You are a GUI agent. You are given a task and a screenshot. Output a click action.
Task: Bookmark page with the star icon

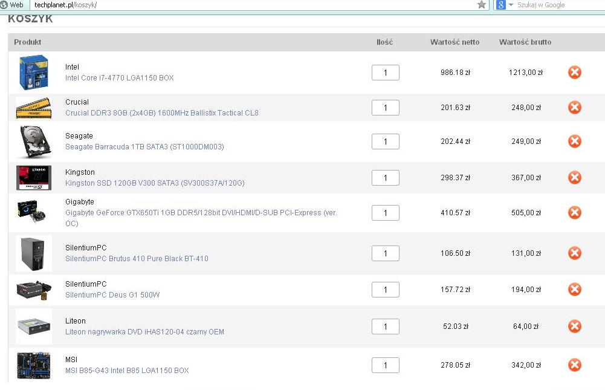coord(481,5)
